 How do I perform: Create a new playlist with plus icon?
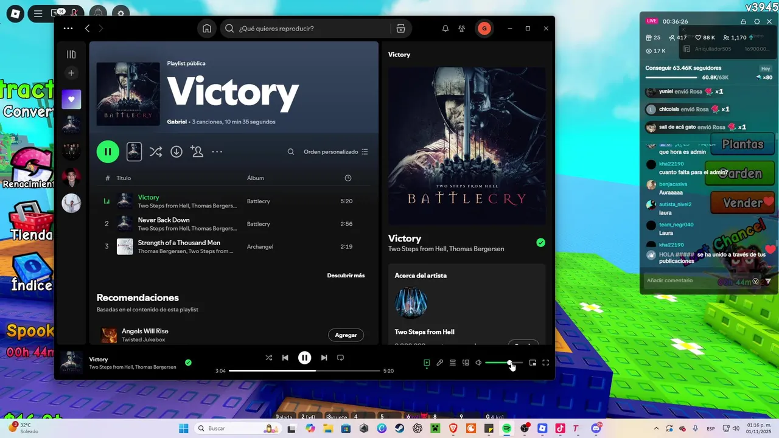(71, 73)
